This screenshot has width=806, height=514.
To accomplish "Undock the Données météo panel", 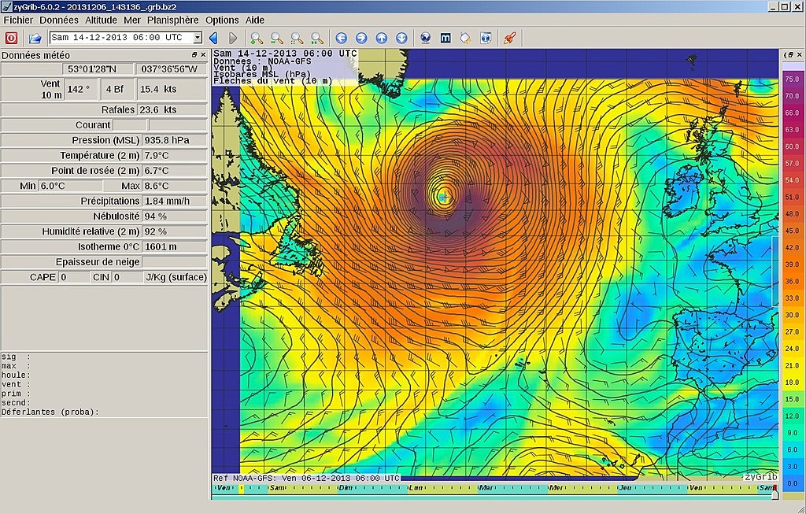I will [194, 54].
